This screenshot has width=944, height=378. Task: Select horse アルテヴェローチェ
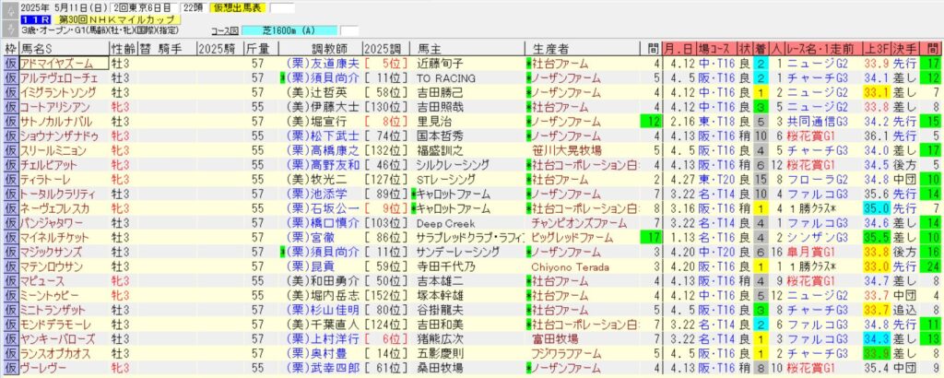pos(59,77)
